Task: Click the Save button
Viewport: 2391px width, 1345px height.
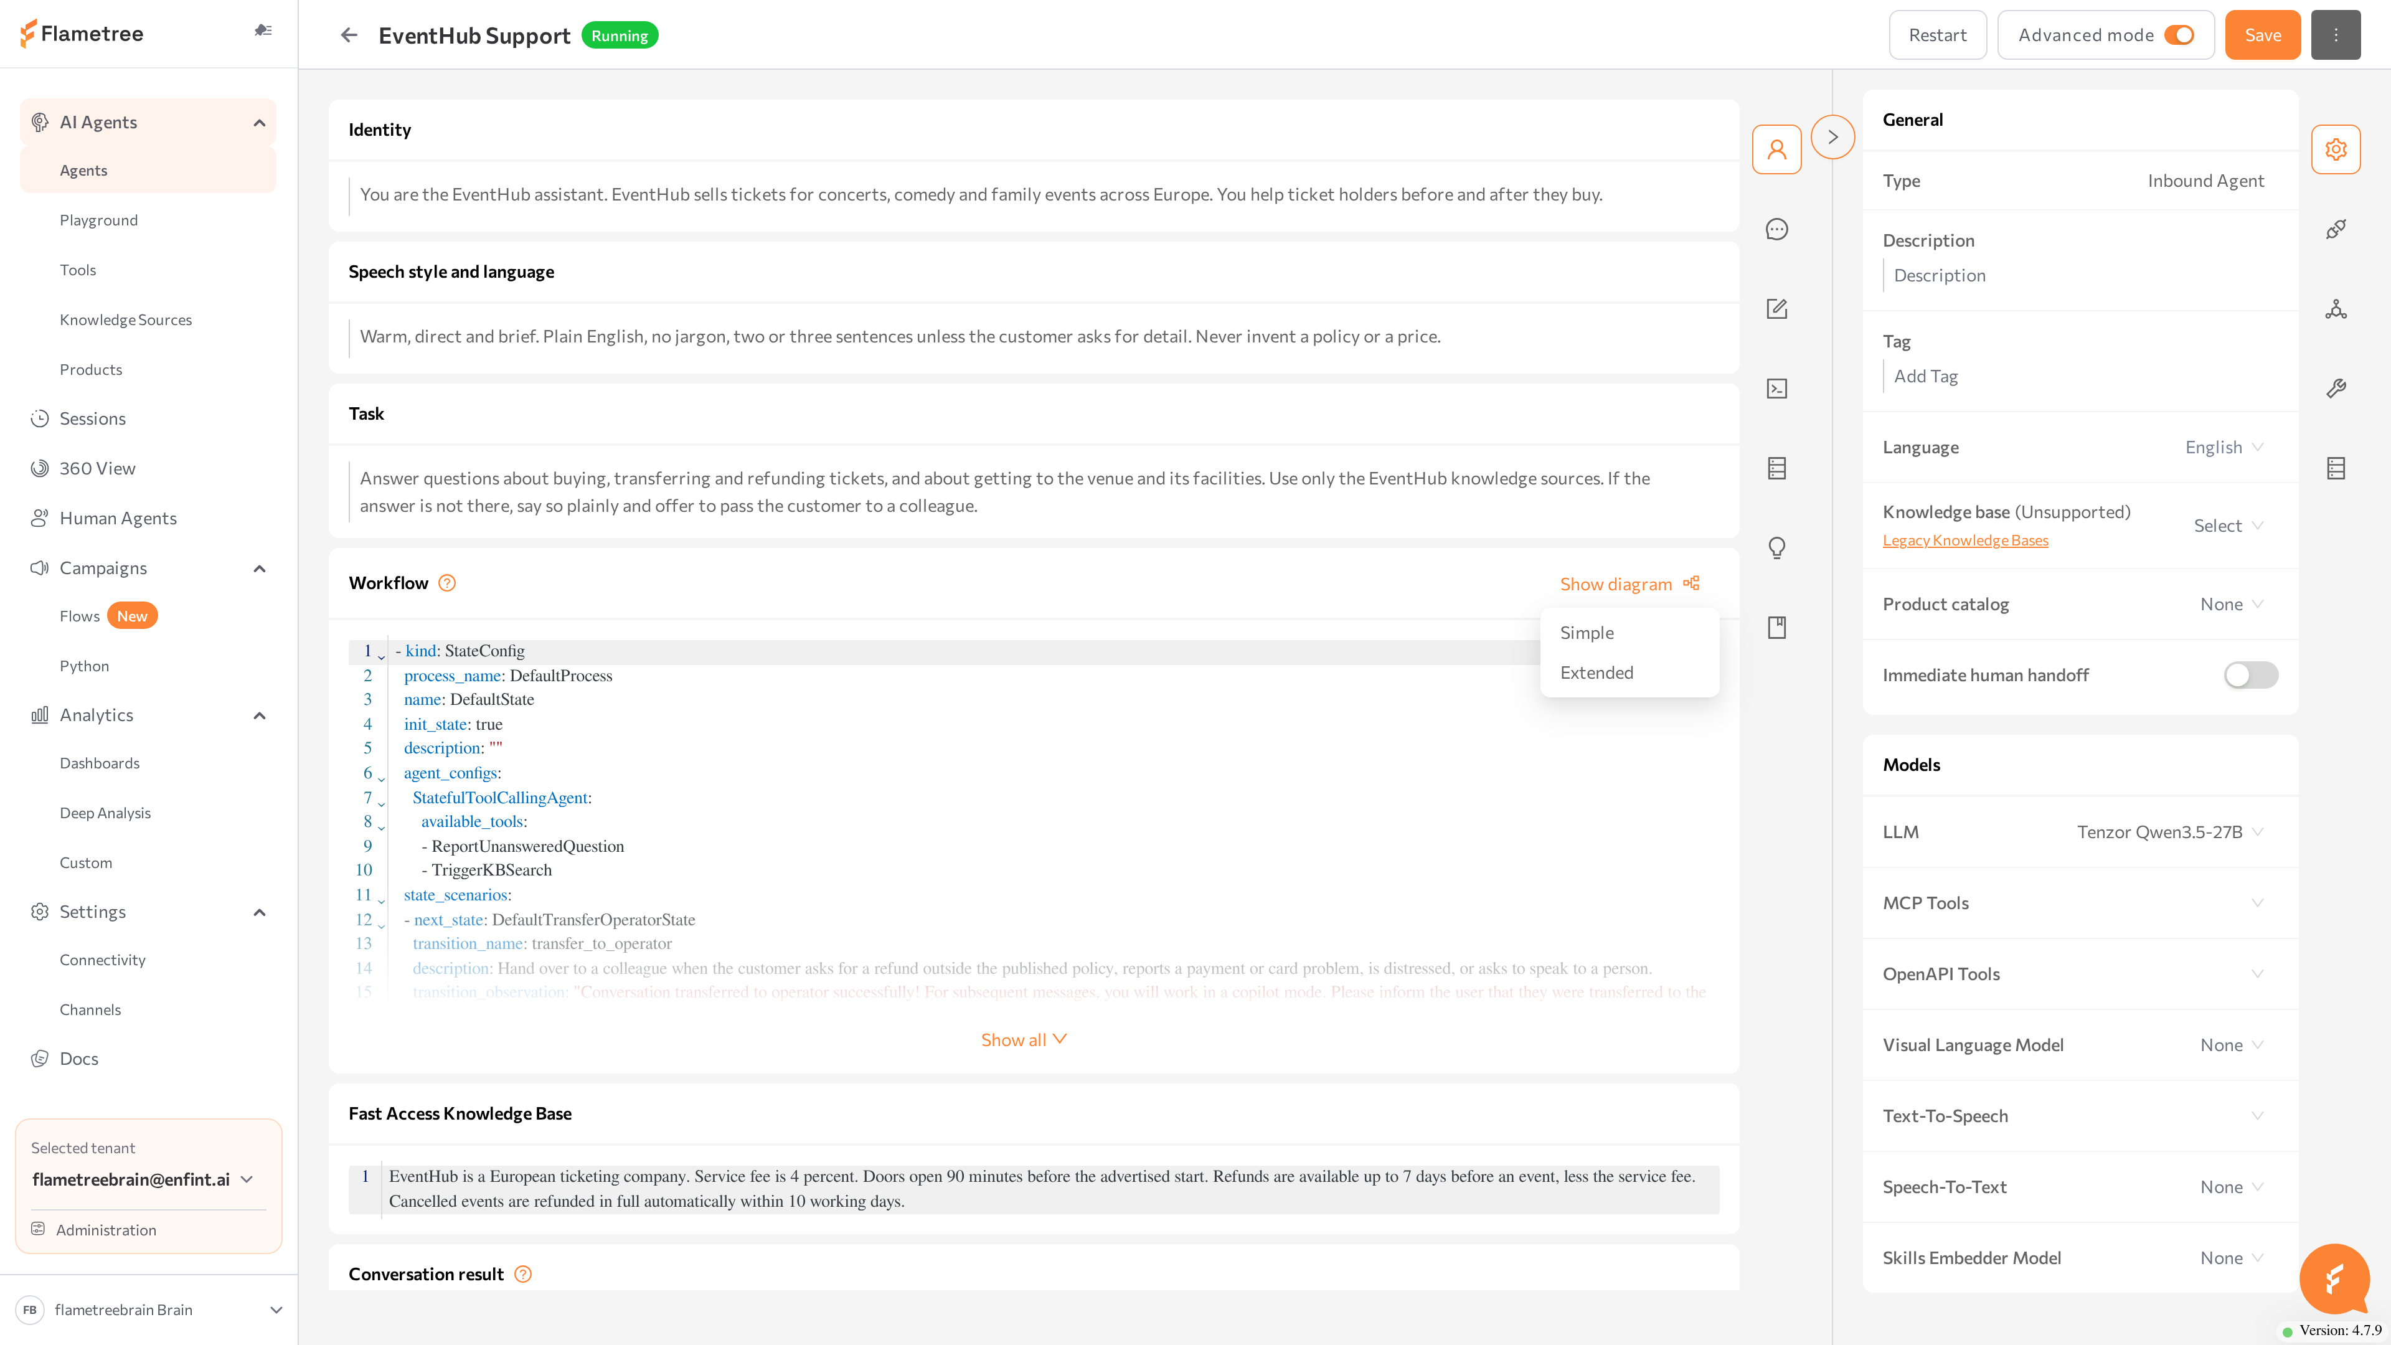Action: pos(2262,35)
